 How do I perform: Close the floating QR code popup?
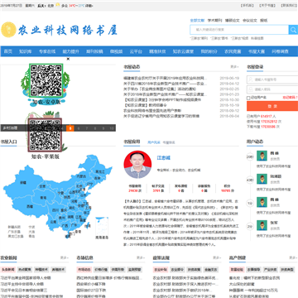pos(68,59)
